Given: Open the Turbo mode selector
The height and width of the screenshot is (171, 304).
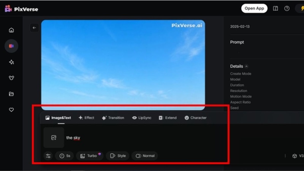Looking at the screenshot, I should [x=90, y=156].
